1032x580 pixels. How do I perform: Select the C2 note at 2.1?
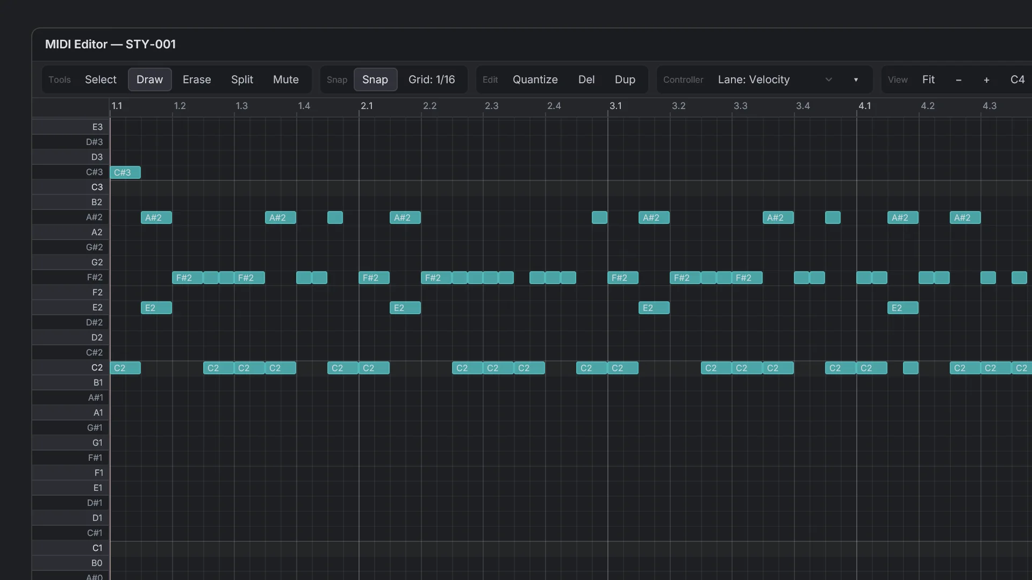tap(374, 368)
